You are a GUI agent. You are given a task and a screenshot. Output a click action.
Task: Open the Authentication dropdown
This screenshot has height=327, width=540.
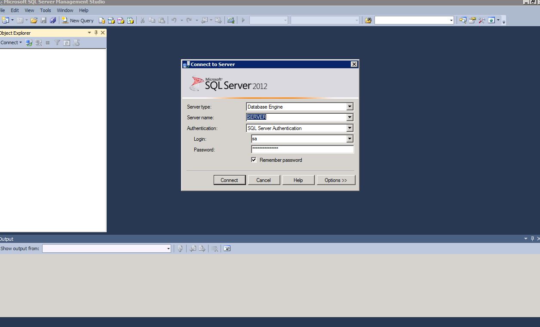[350, 128]
